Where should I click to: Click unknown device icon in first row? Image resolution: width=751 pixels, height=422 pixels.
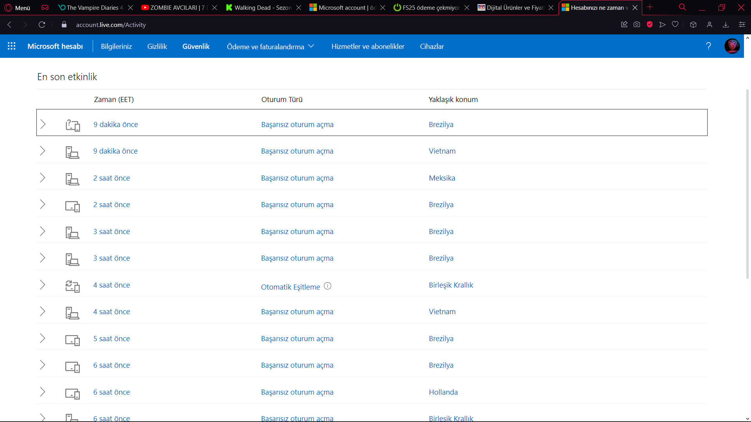point(72,125)
